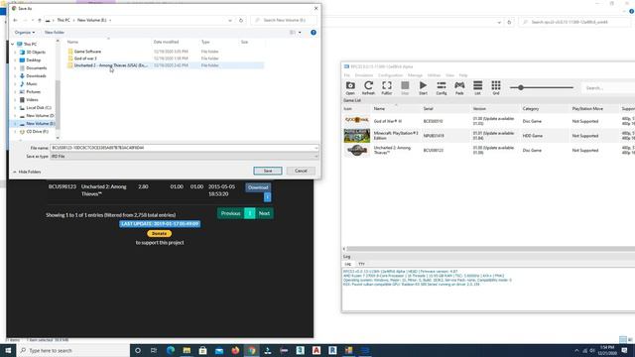Select Desktop in the Save As tree
The width and height of the screenshot is (635, 357).
click(x=33, y=59)
